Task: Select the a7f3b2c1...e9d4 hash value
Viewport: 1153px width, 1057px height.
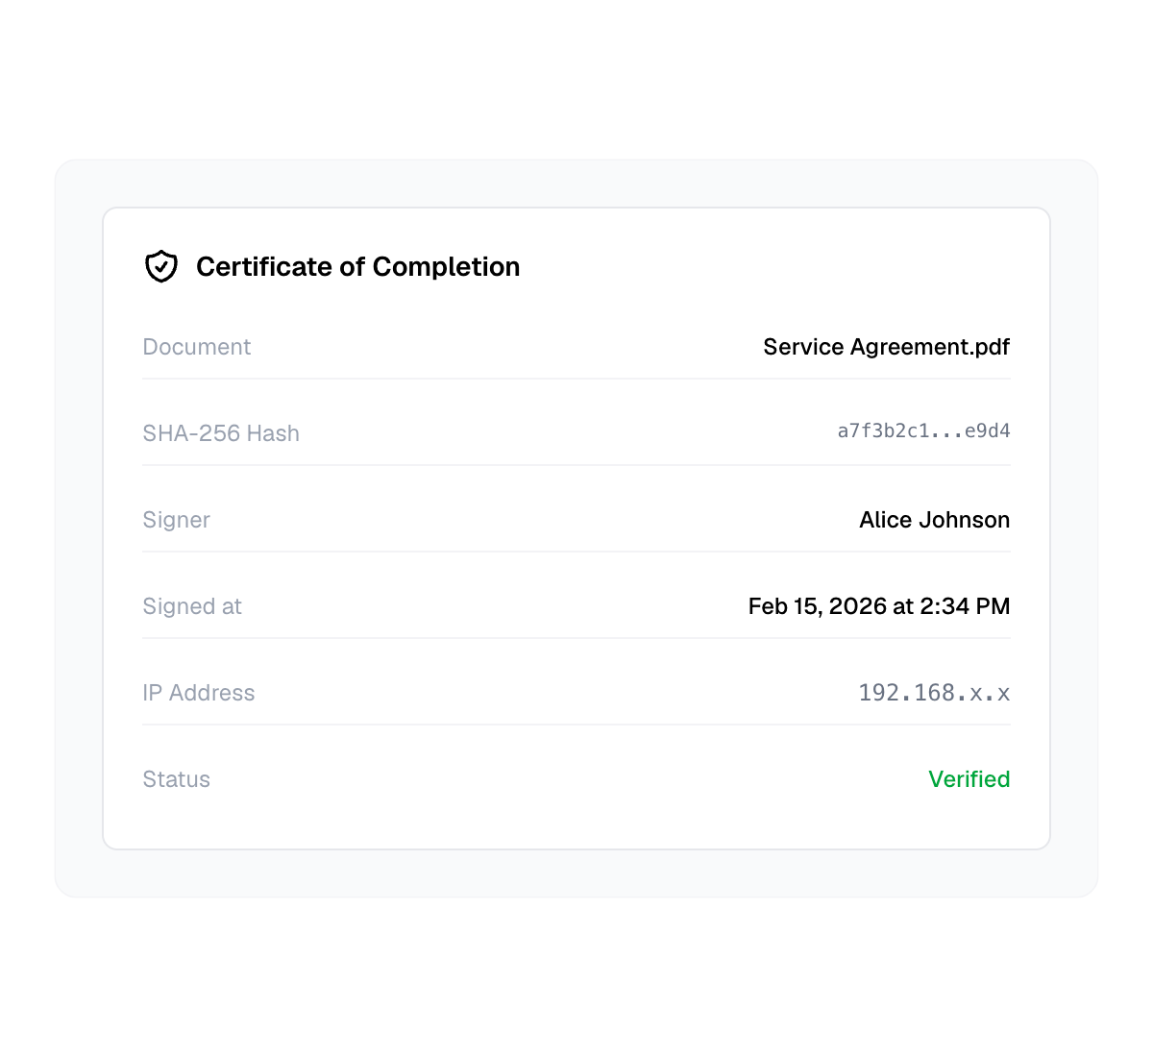Action: pyautogui.click(x=923, y=431)
